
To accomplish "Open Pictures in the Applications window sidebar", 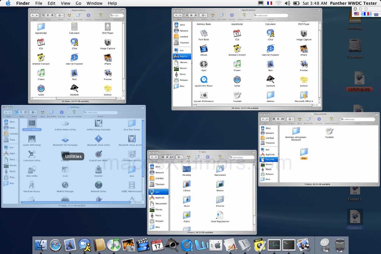I will pyautogui.click(x=182, y=80).
